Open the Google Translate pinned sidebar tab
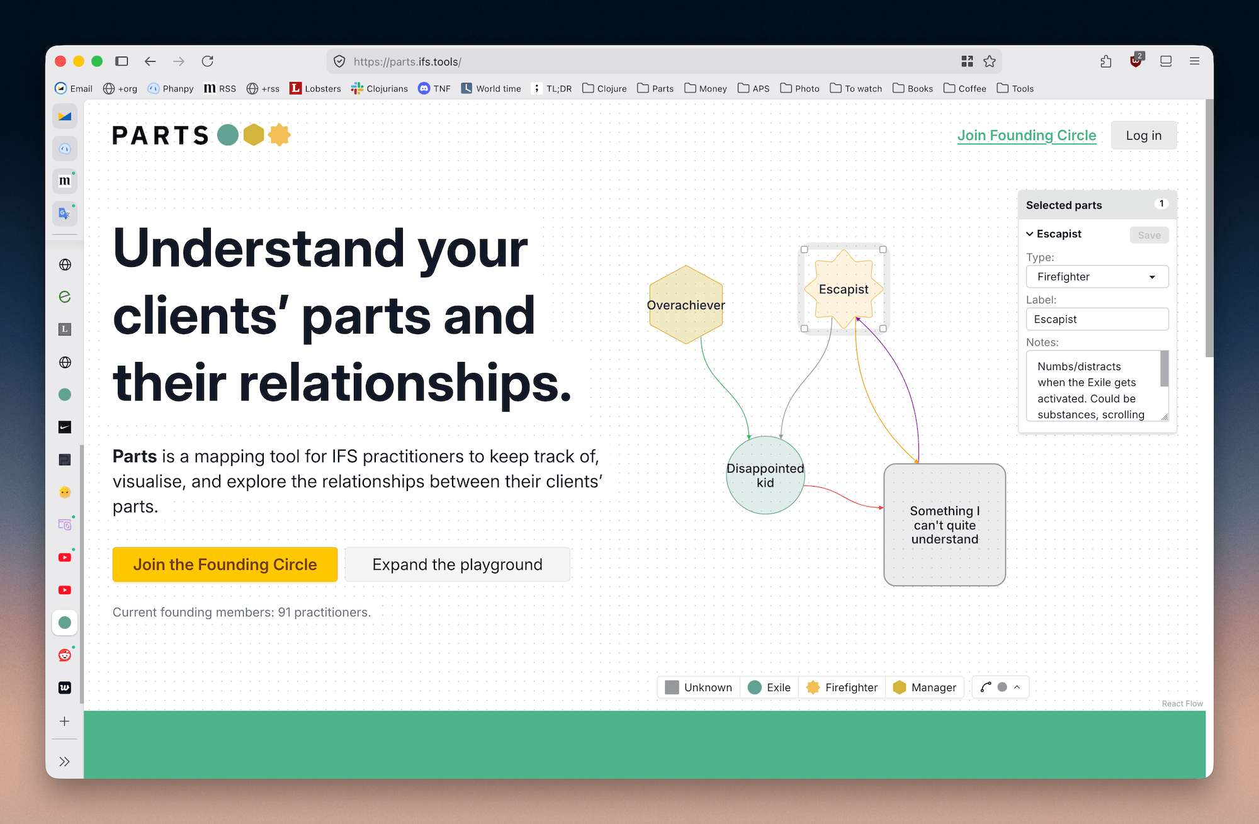This screenshot has height=824, width=1259. [65, 213]
